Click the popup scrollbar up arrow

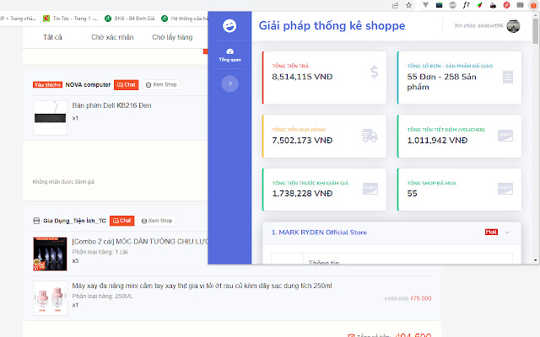[x=535, y=14]
